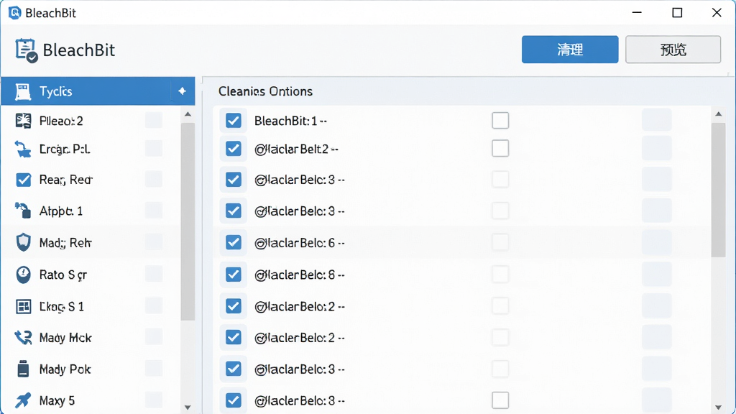Click options list scrollbar up arrow
Screen dimensions: 736x414
[718, 114]
